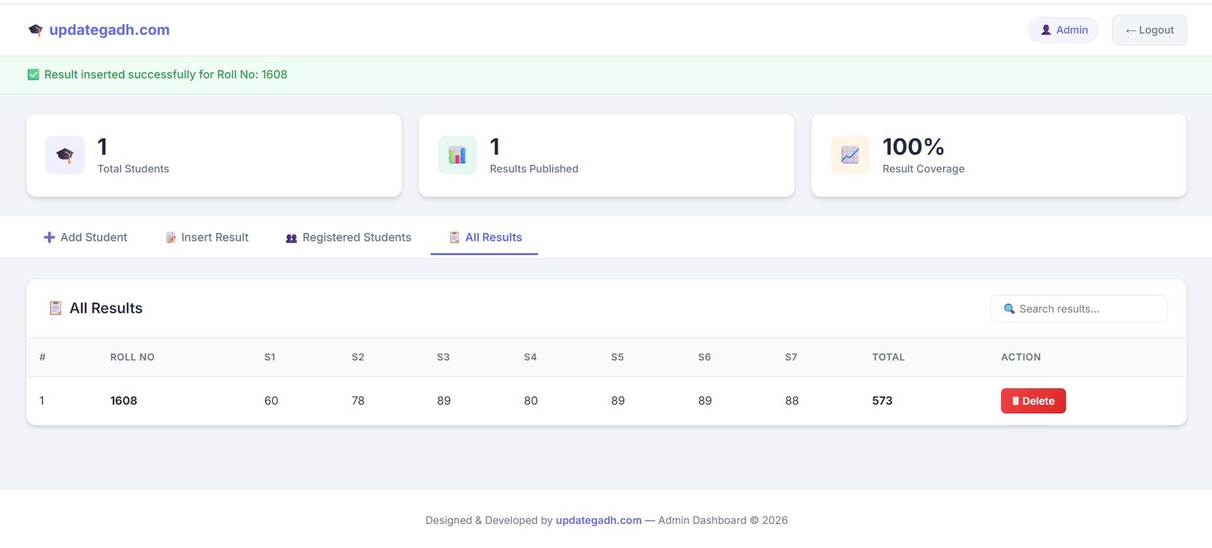Click the Total Students graduation cap icon
This screenshot has height=548, width=1212.
coord(65,155)
